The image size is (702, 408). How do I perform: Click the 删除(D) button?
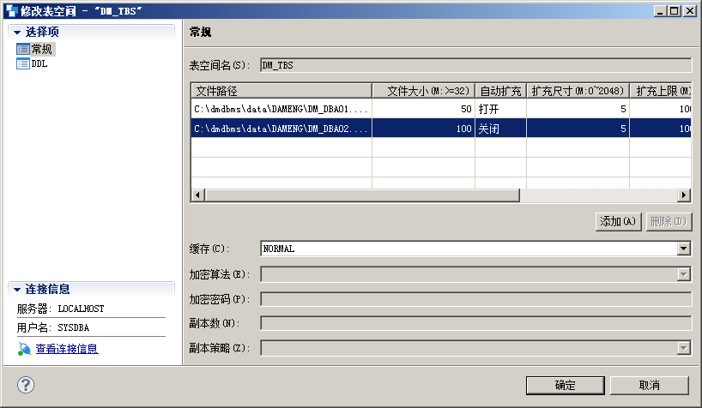click(669, 221)
